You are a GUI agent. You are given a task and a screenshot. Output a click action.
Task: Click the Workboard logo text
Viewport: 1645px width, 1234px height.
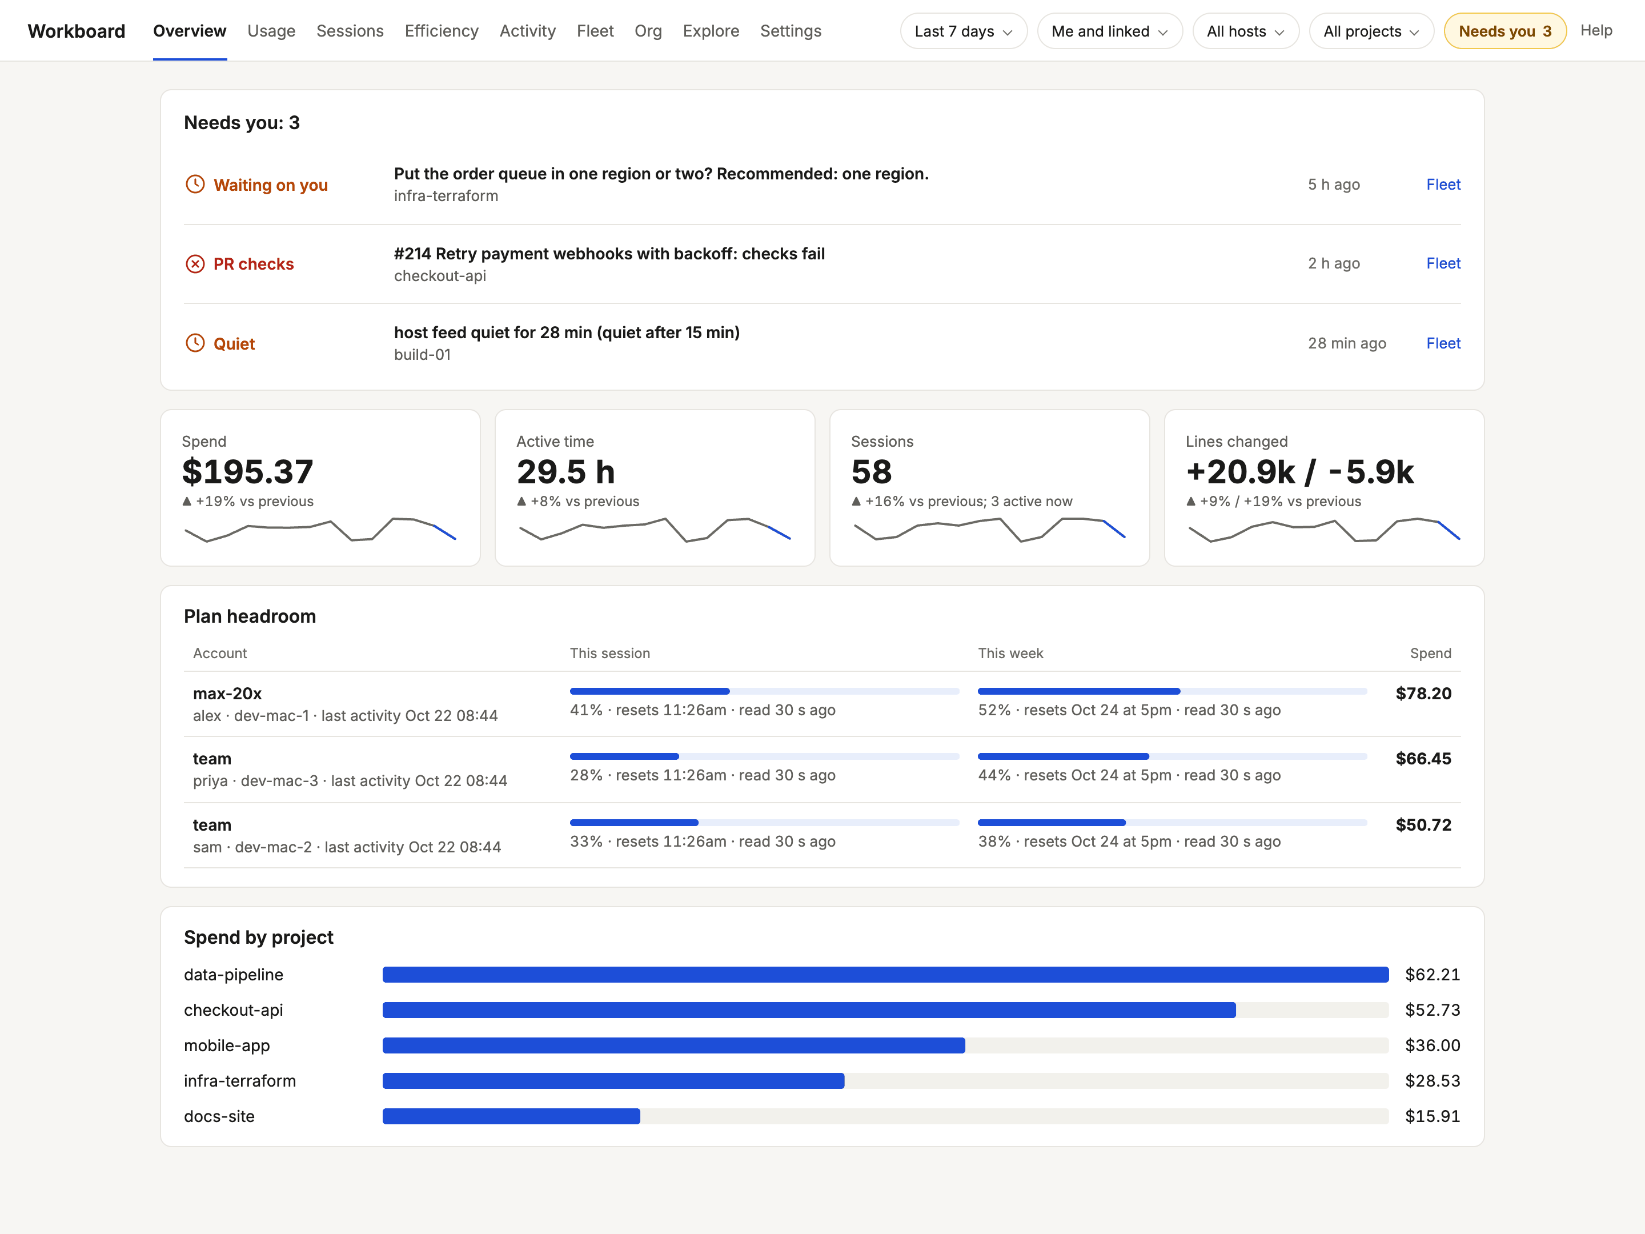[77, 31]
